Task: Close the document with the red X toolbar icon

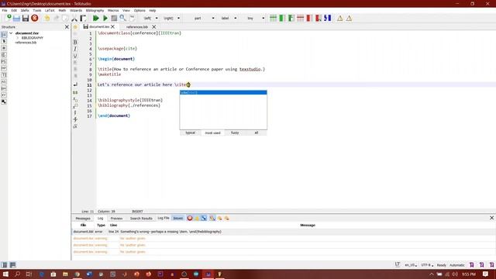Action: [34, 18]
